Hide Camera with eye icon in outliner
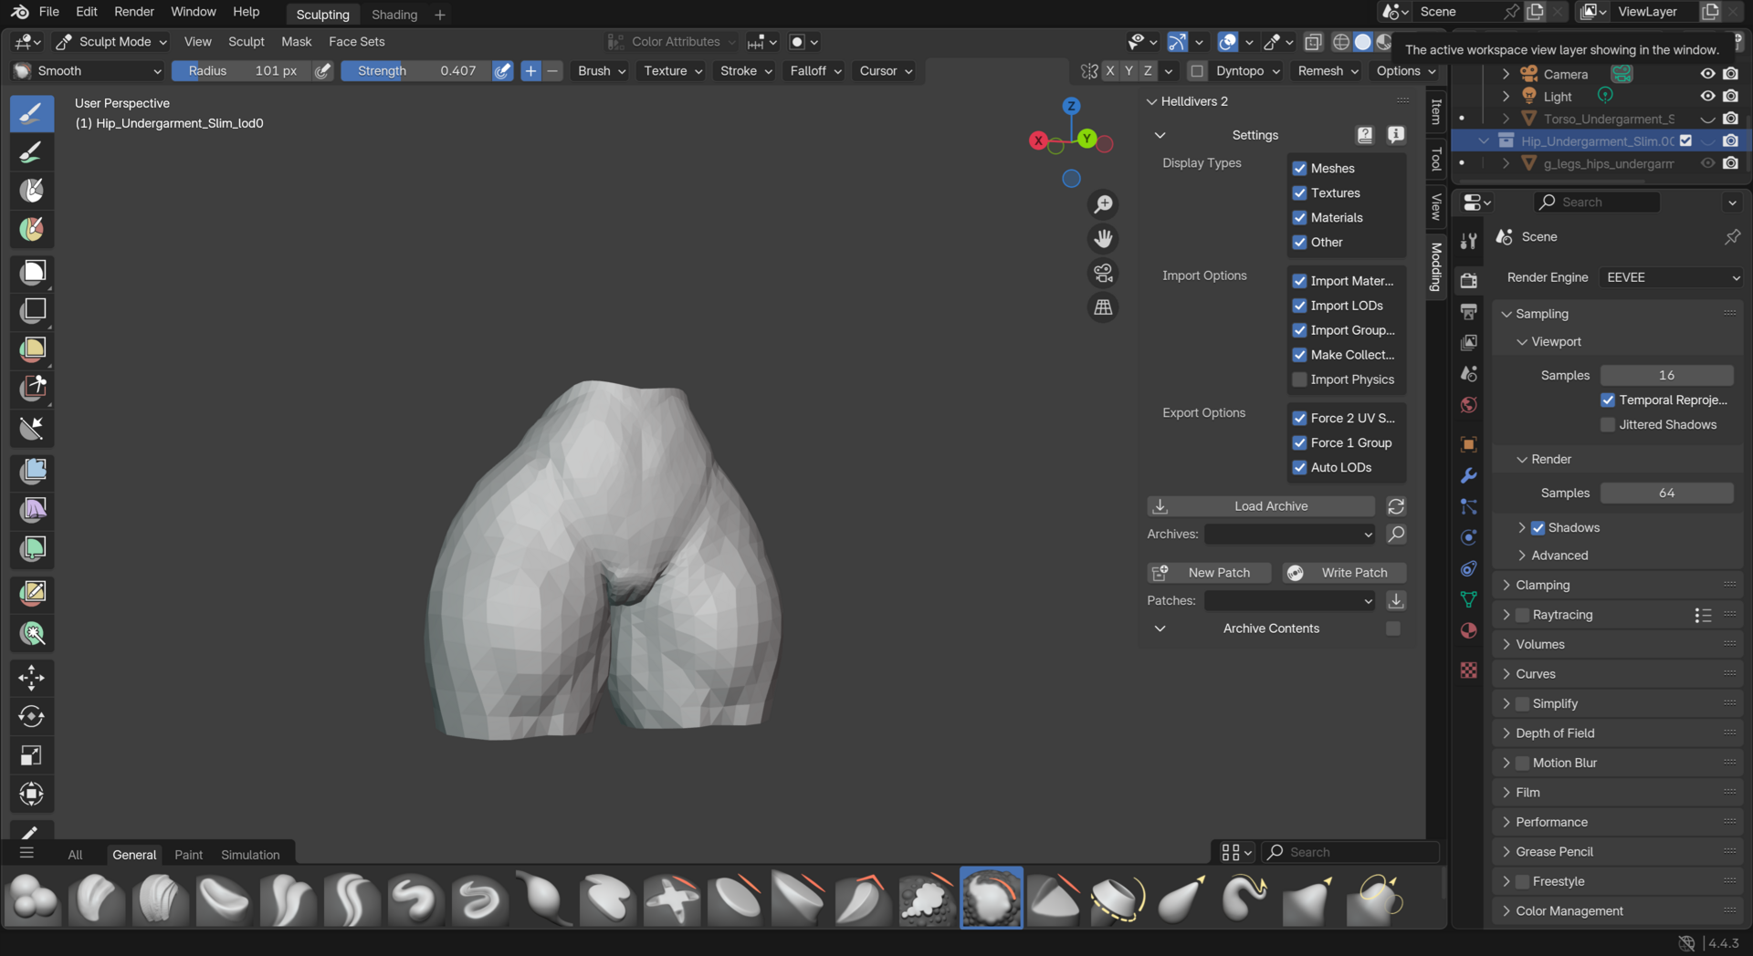Viewport: 1753px width, 956px height. [x=1707, y=74]
